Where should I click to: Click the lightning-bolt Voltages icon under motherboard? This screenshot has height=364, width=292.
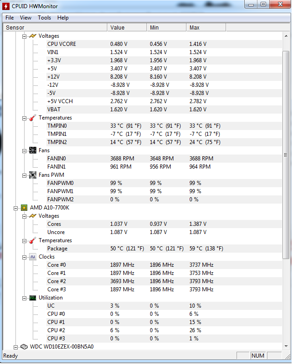tap(33, 36)
